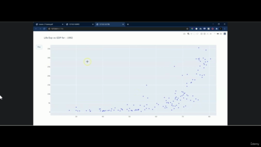Click the colorful circle extension icon

tap(192, 29)
